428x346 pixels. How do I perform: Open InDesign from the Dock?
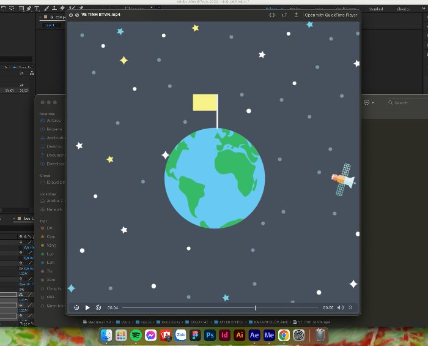coord(224,335)
